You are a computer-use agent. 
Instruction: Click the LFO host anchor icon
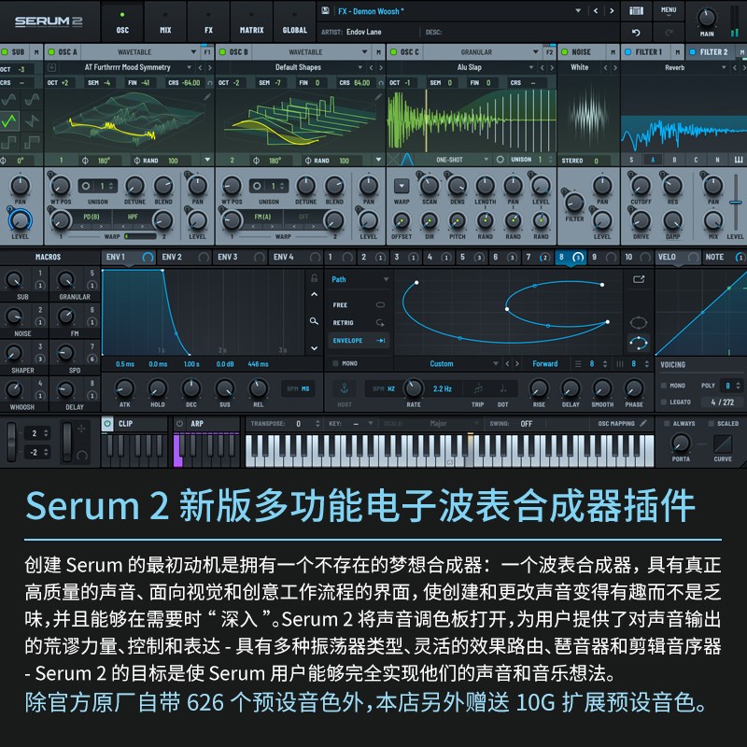344,388
